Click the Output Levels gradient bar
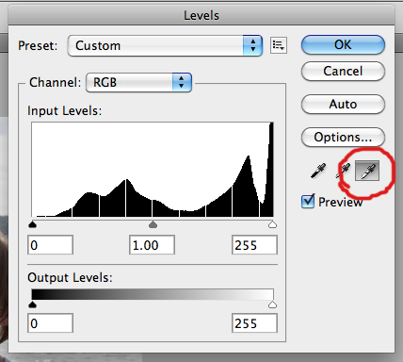 pyautogui.click(x=153, y=294)
